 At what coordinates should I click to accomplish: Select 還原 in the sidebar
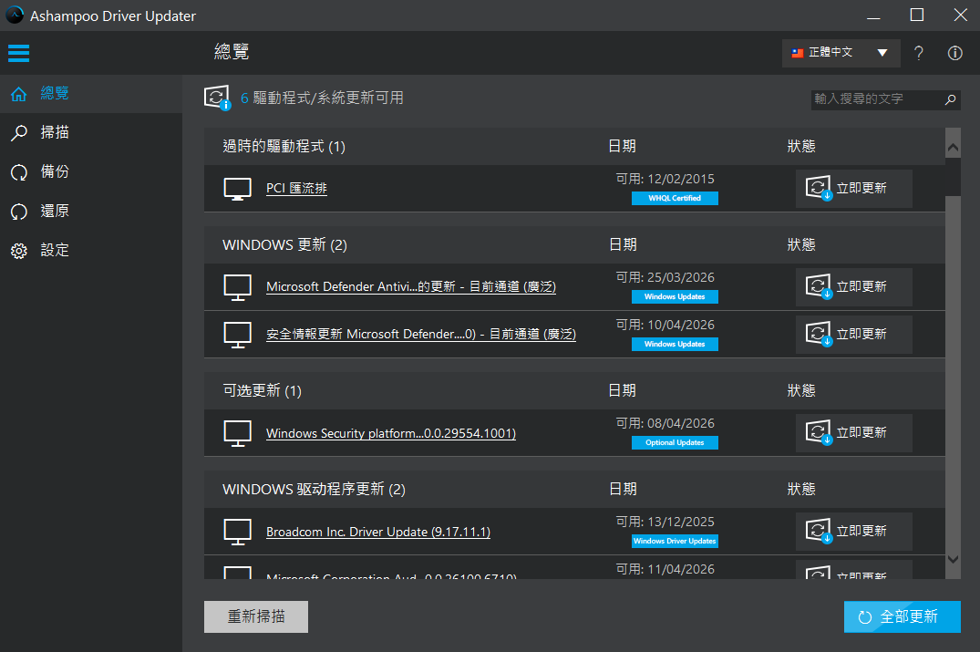tap(91, 212)
